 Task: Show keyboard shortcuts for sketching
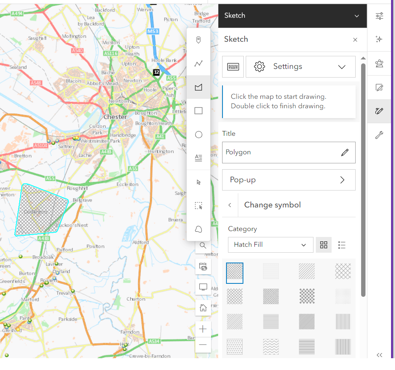click(x=233, y=67)
